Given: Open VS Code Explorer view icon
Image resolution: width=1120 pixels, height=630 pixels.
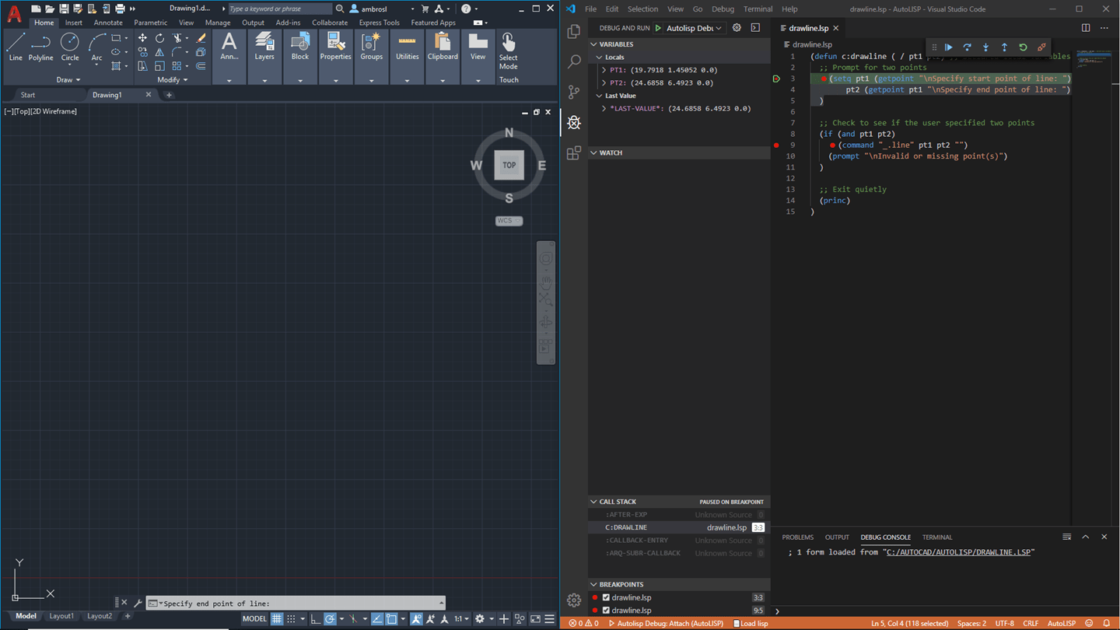Looking at the screenshot, I should click(574, 31).
